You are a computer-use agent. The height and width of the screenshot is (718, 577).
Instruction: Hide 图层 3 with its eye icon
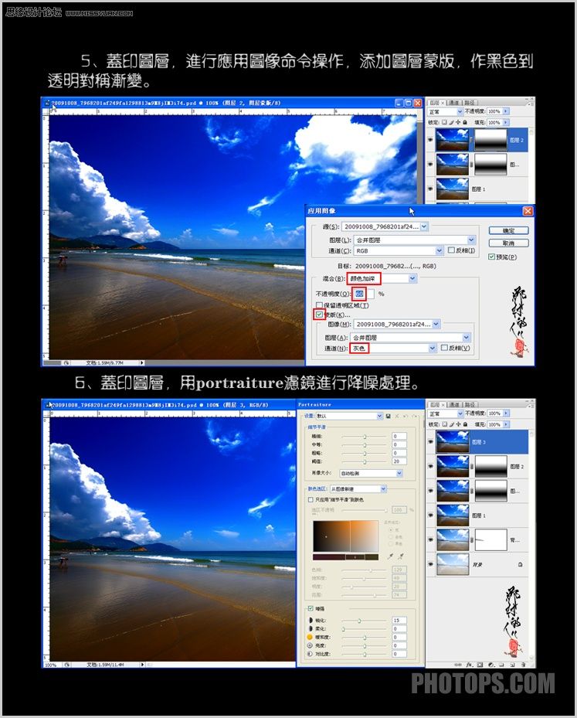(430, 441)
